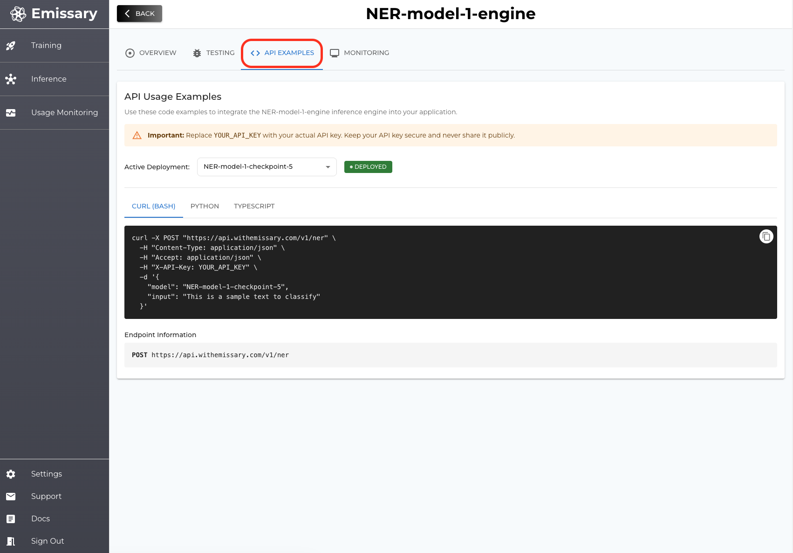Open the Docs page

point(40,518)
